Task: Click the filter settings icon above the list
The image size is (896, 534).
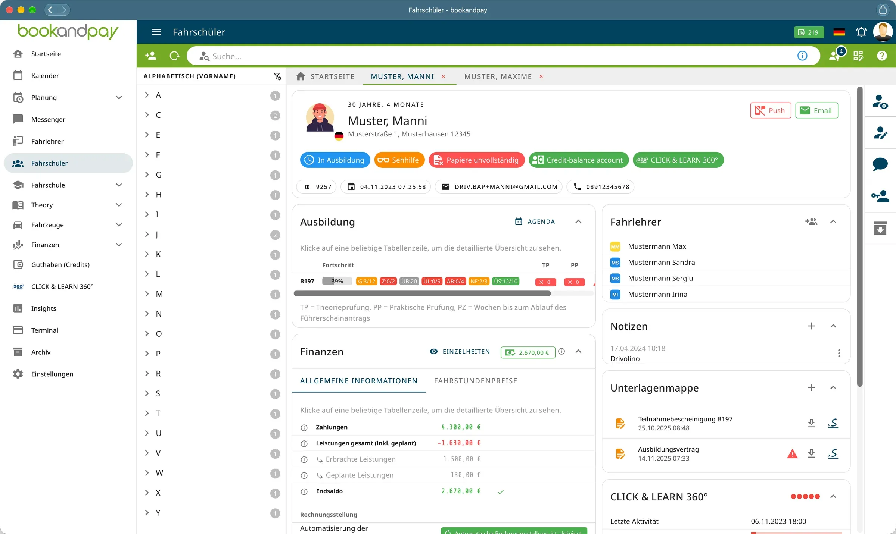Action: pos(277,76)
